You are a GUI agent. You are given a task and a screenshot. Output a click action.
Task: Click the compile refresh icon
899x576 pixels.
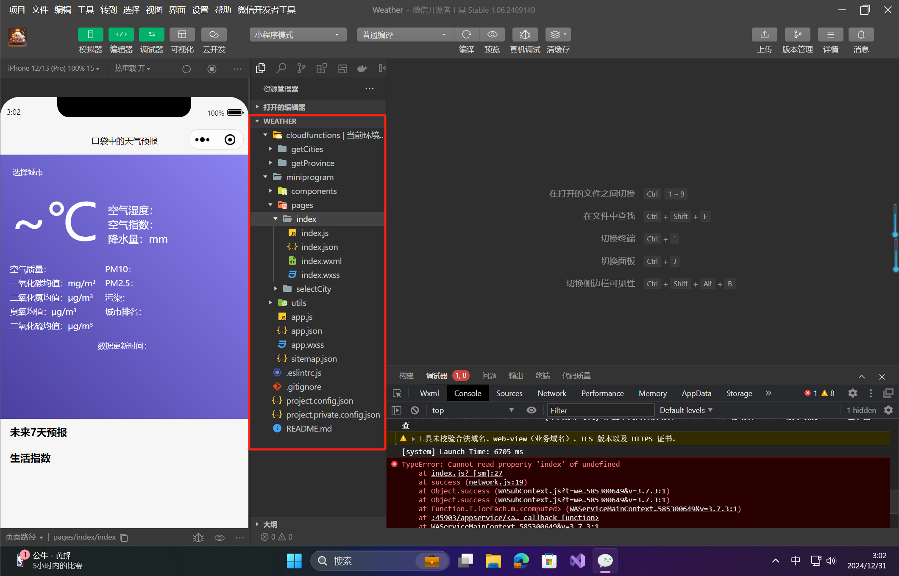coord(467,35)
